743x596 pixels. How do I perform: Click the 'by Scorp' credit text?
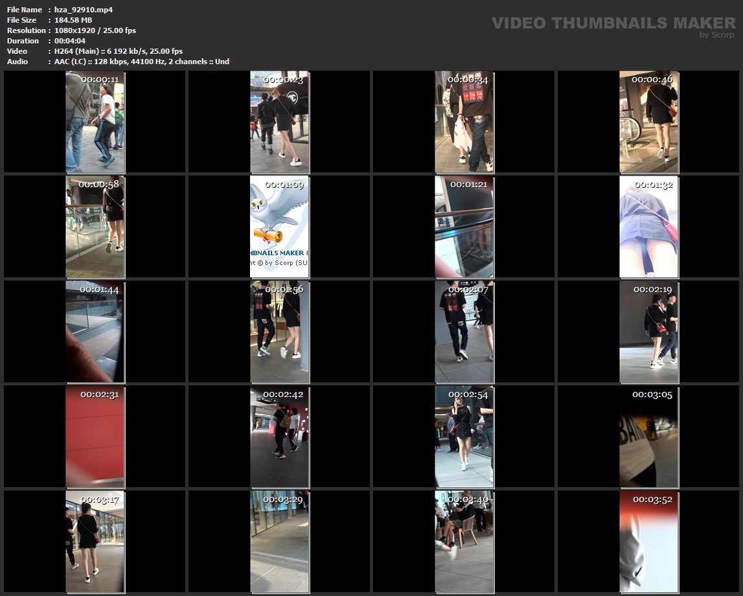coord(717,35)
